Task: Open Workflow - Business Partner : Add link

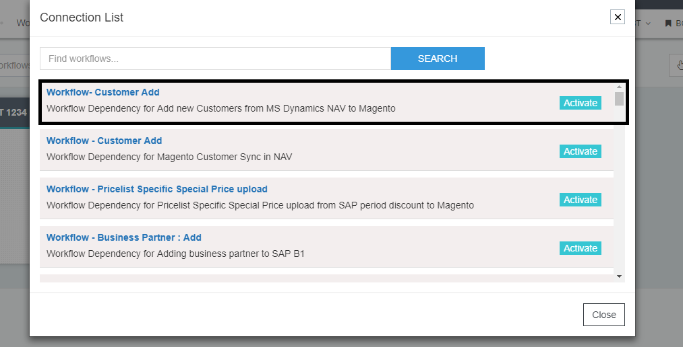Action: tap(124, 237)
